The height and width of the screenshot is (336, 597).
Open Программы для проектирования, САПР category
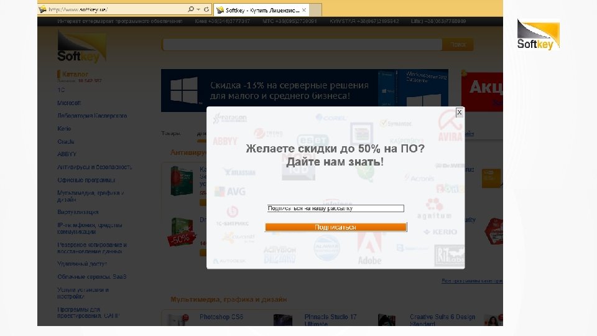click(88, 313)
